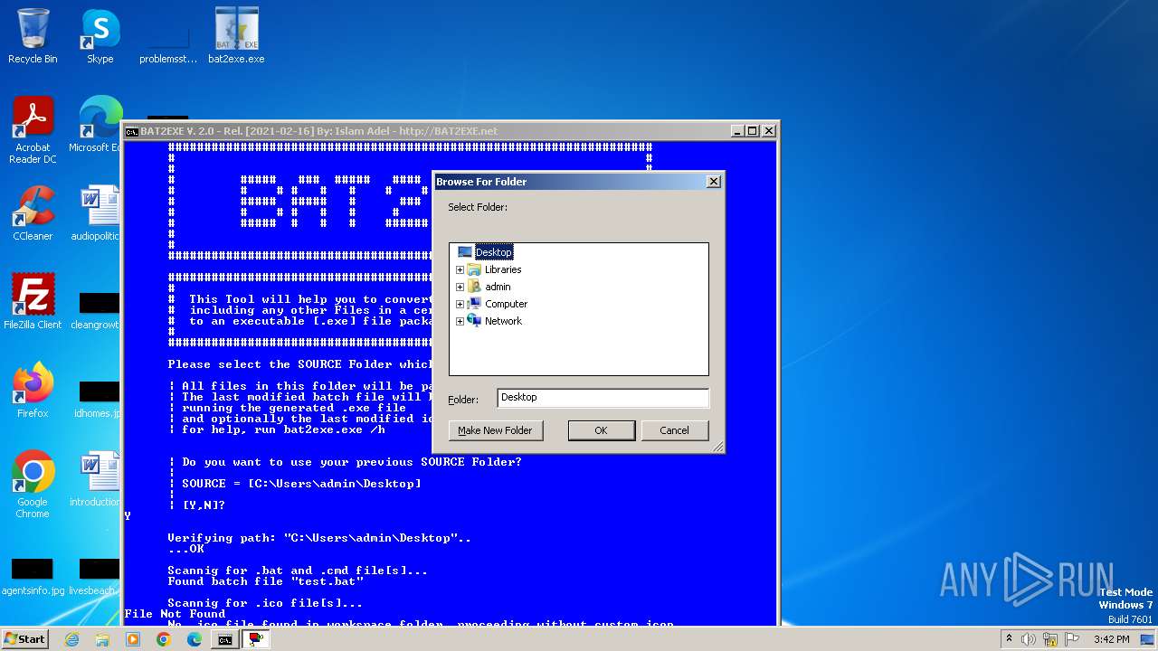The image size is (1158, 651).
Task: Maximize the BAT2EXE console window
Action: pos(752,131)
